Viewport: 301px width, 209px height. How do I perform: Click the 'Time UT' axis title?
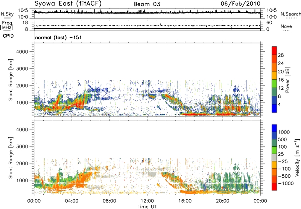(x=147, y=207)
